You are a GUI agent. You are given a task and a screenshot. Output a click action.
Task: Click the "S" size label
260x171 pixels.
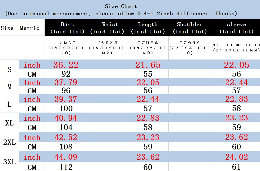(9, 69)
